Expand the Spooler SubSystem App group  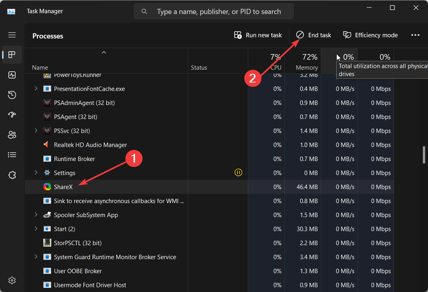[x=36, y=215]
